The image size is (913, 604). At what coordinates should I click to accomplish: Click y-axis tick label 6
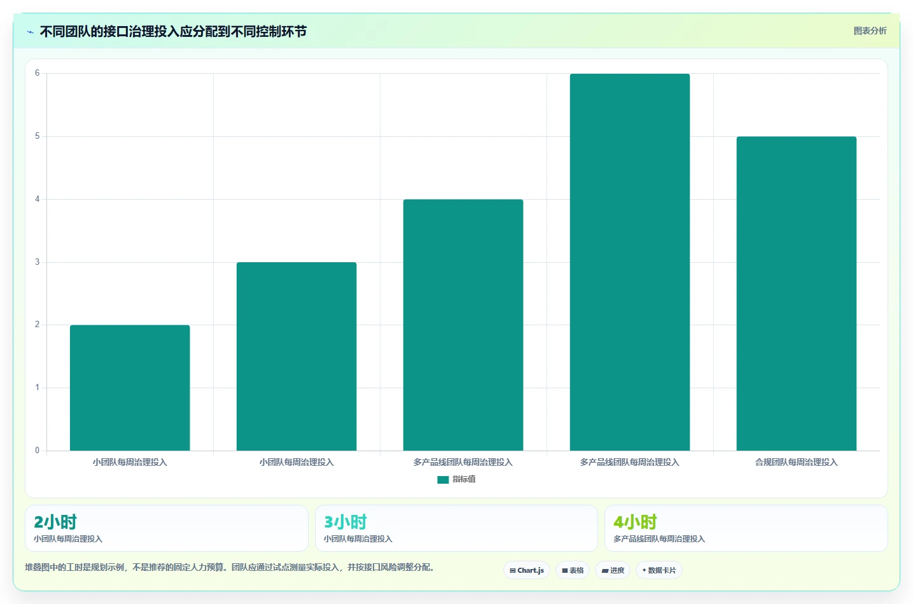click(37, 73)
